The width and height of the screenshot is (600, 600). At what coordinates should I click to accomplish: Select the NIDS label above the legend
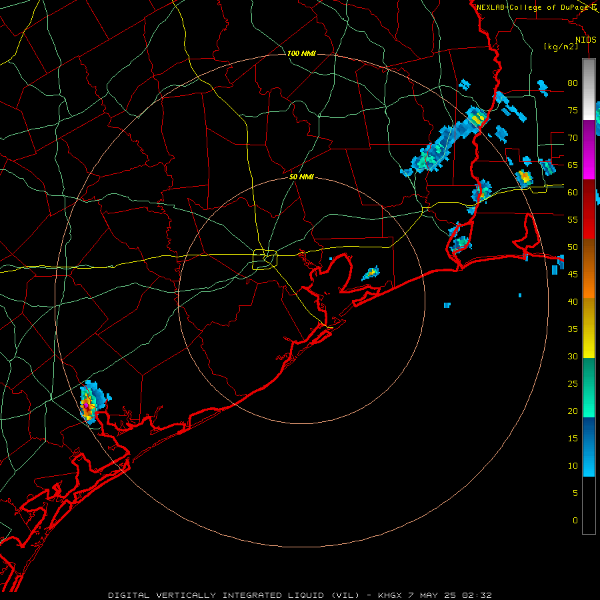click(x=585, y=40)
